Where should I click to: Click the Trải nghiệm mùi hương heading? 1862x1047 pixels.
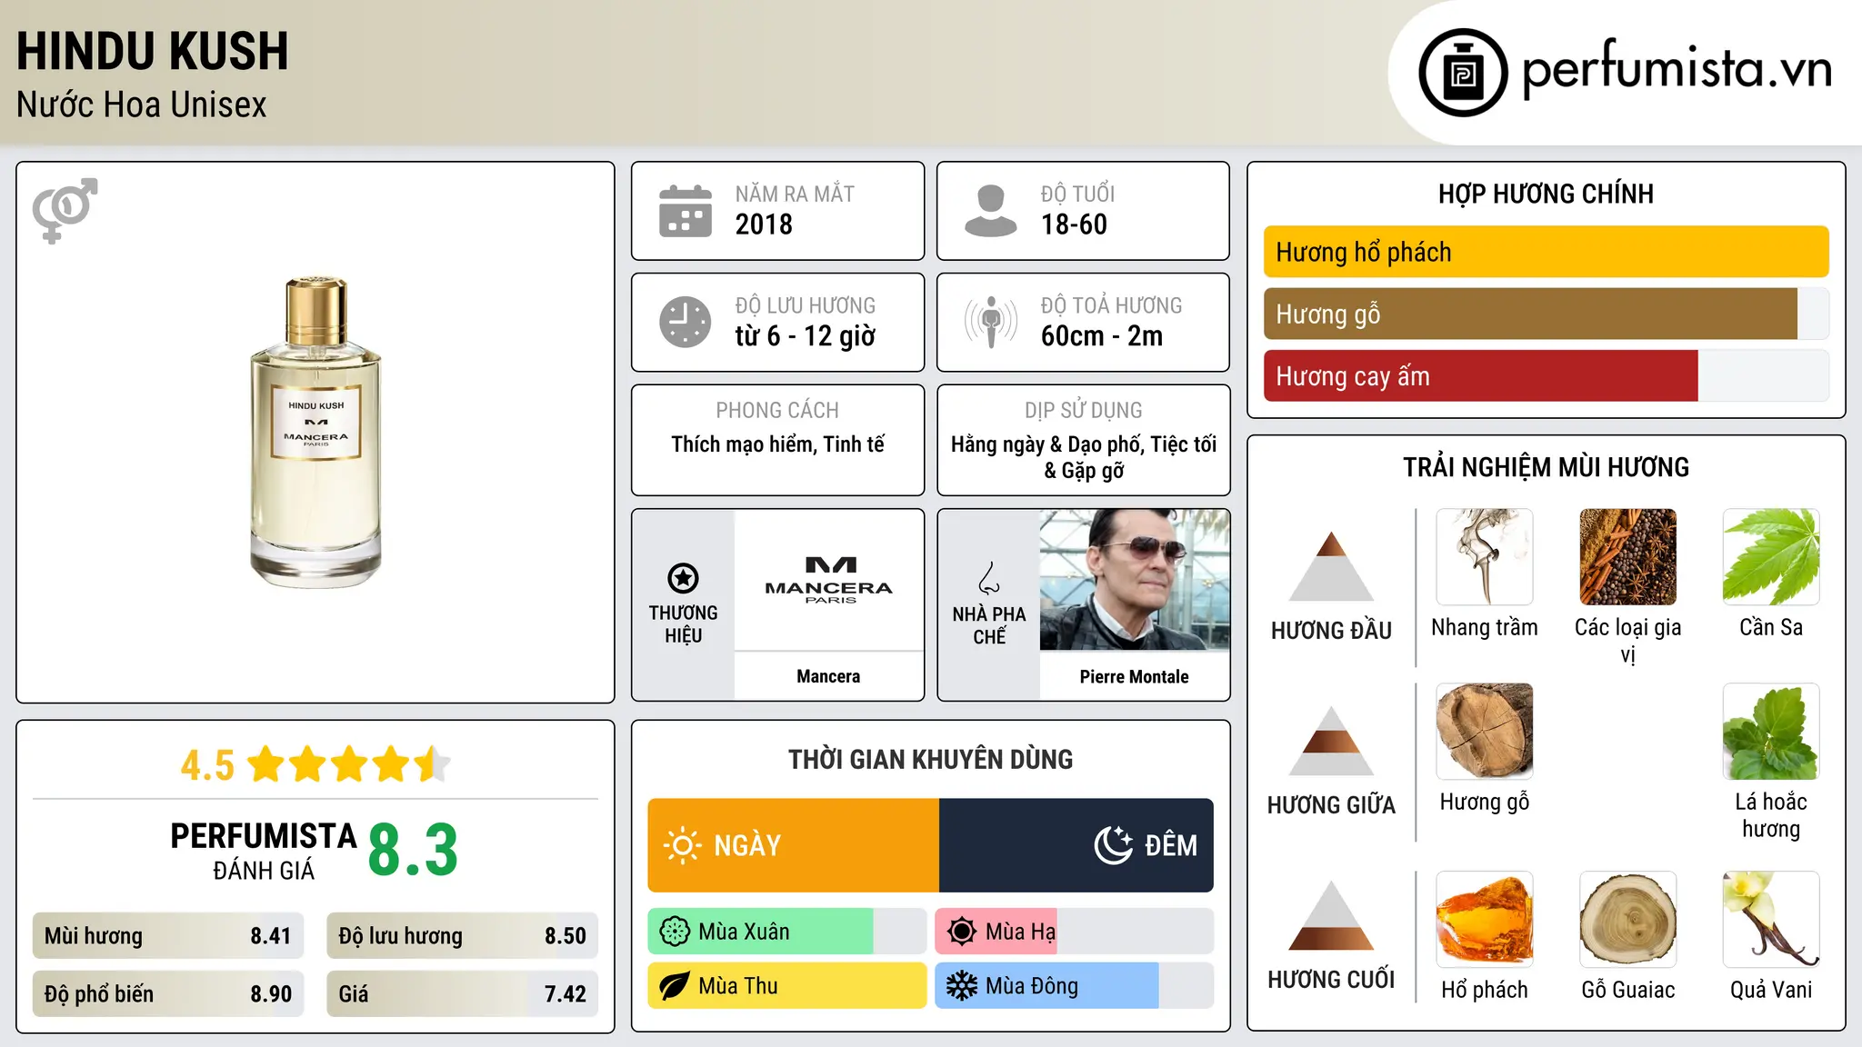click(x=1547, y=467)
